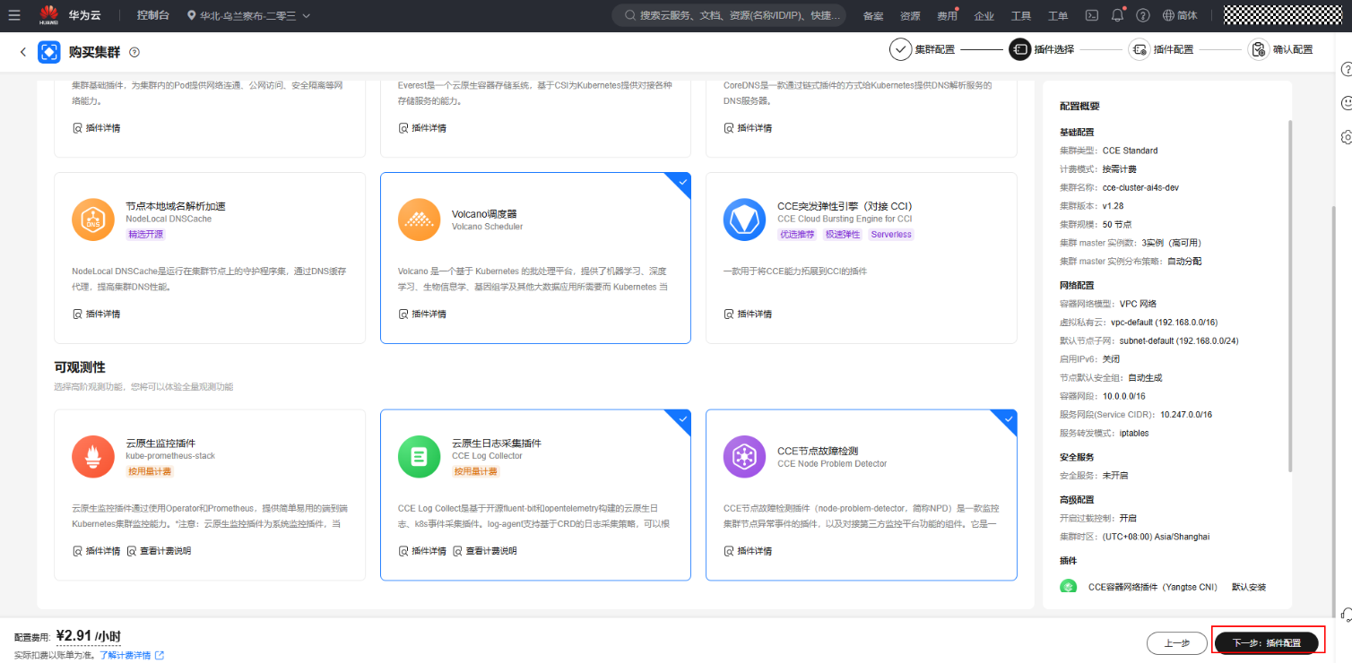The width and height of the screenshot is (1352, 663).
Task: Click the 集群配置 completed step checkmark icon
Action: pos(900,49)
